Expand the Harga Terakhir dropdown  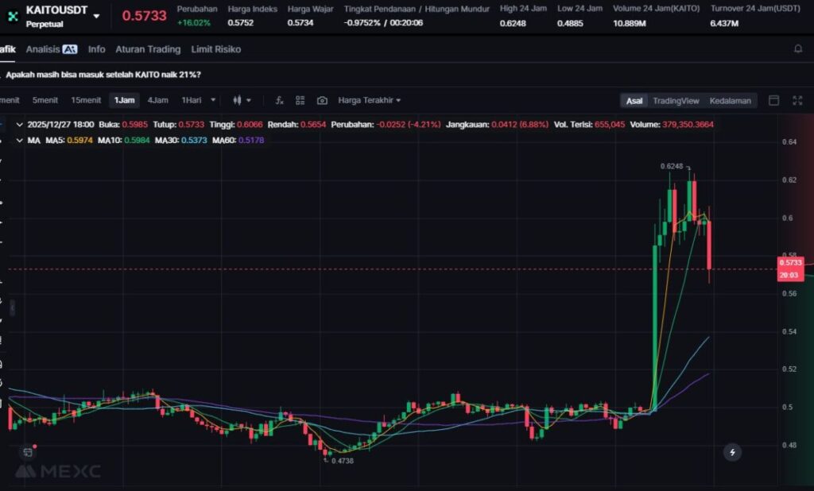370,100
